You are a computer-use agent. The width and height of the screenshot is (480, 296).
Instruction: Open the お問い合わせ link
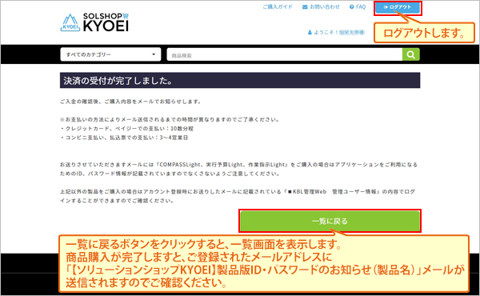tap(325, 6)
